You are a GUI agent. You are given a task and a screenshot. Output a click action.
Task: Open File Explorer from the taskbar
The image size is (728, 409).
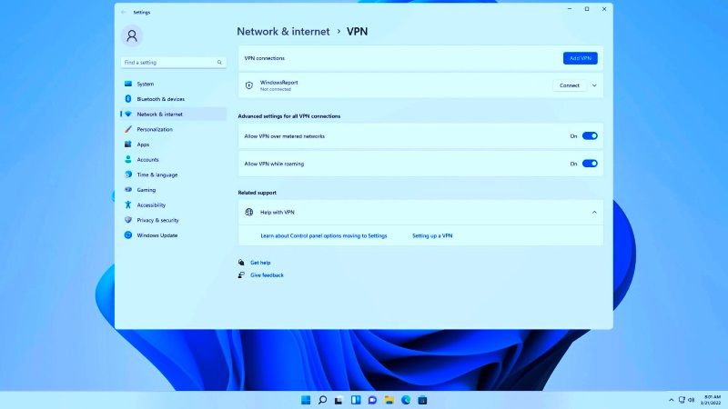389,400
